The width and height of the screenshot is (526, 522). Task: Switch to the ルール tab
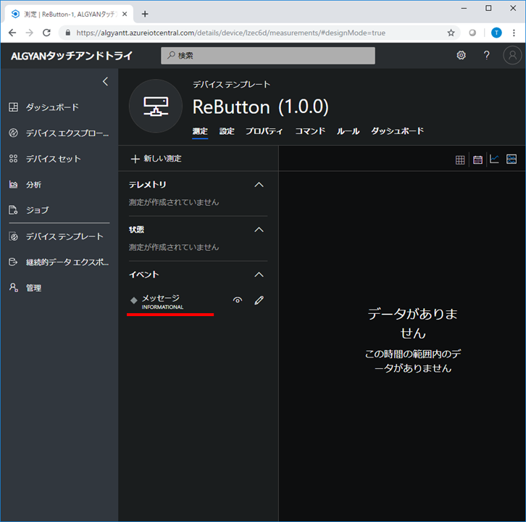[348, 131]
